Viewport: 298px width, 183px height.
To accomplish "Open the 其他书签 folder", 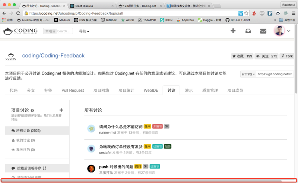I will pyautogui.click(x=287, y=20).
